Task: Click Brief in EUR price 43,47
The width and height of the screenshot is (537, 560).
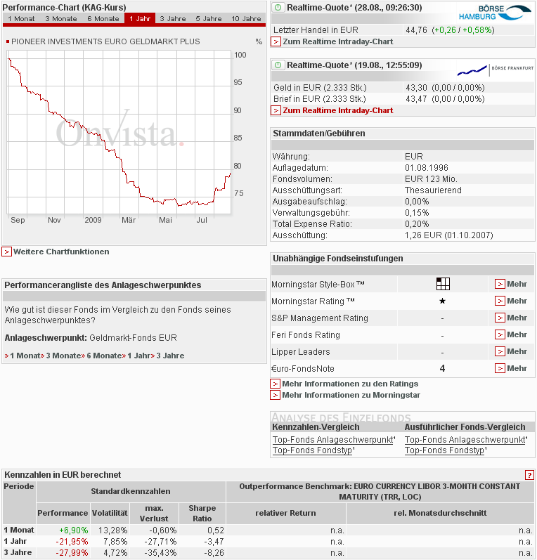Action: (x=416, y=98)
